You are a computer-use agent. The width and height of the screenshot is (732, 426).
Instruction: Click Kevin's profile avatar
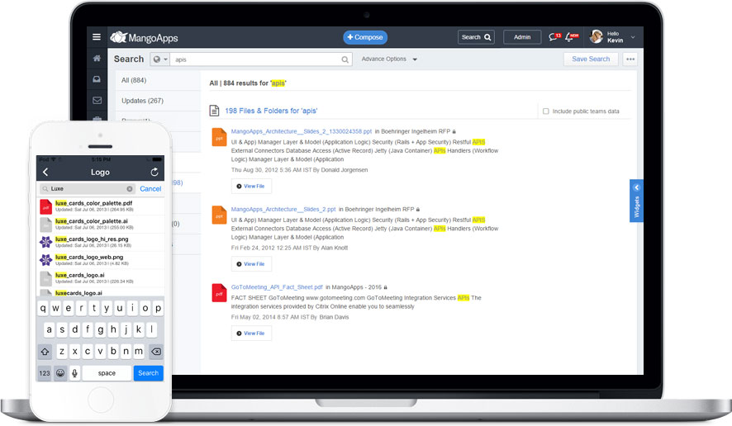tap(597, 36)
